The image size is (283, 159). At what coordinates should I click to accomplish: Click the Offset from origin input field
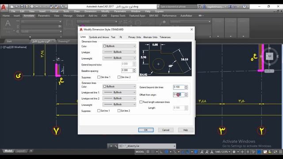[x=179, y=95]
